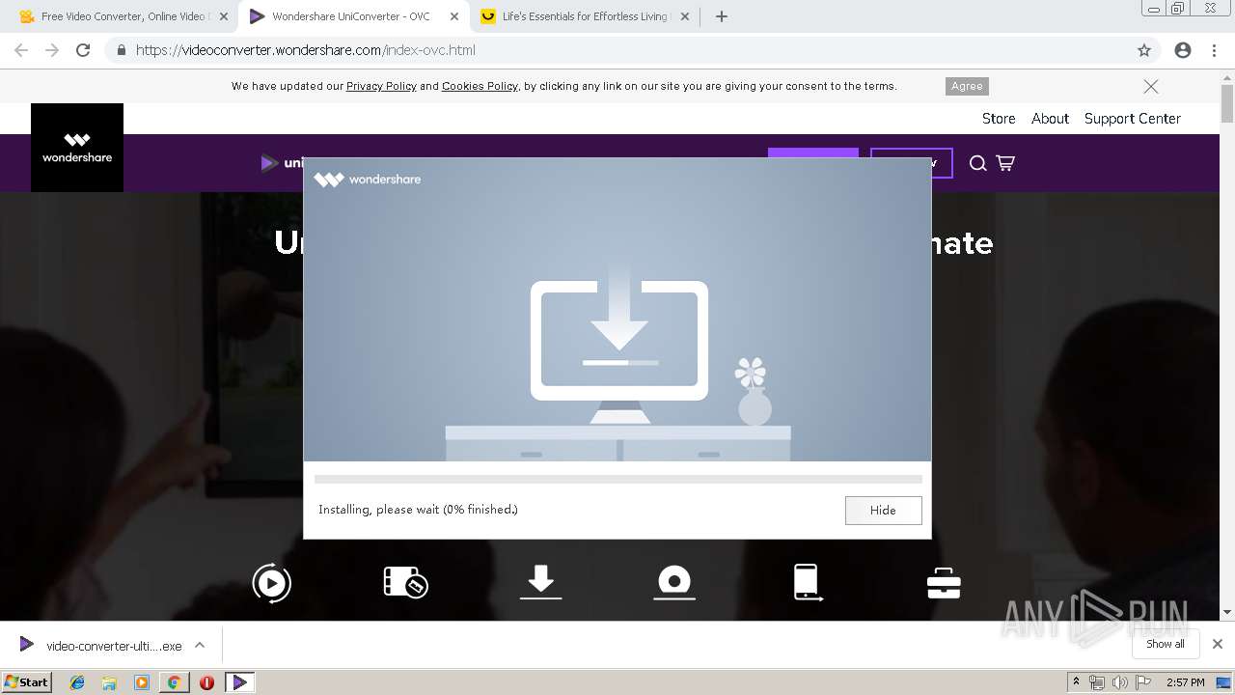Bookmark this page with the star

tap(1144, 50)
